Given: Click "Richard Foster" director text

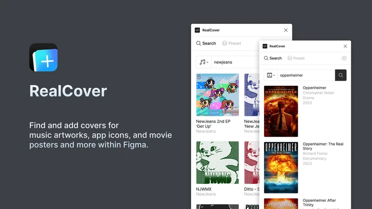Looking at the screenshot, I should coord(315,154).
